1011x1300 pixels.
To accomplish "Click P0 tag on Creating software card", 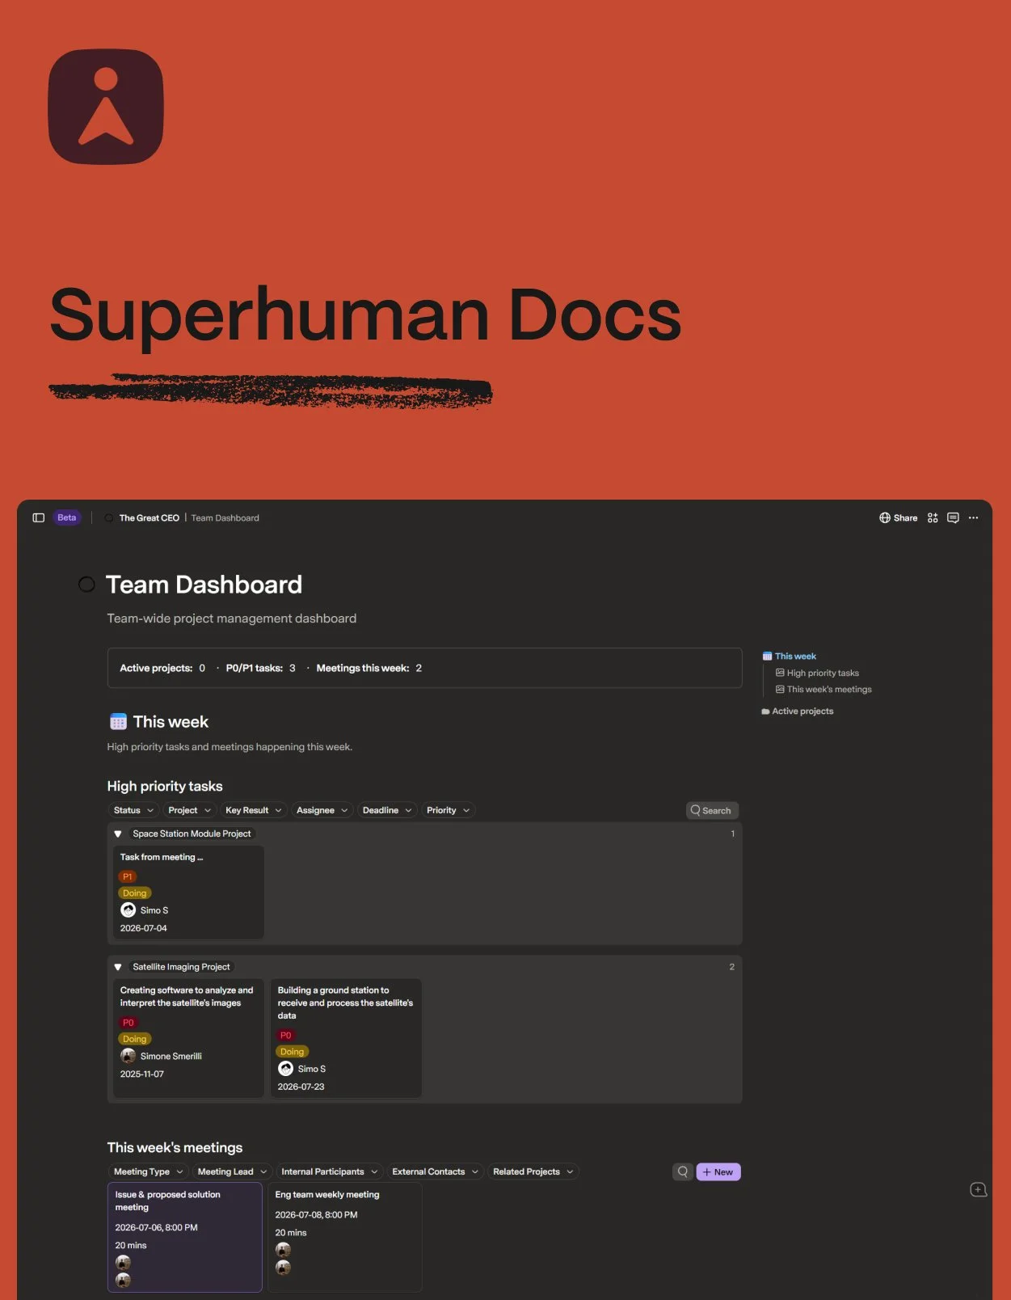I will pos(128,1023).
